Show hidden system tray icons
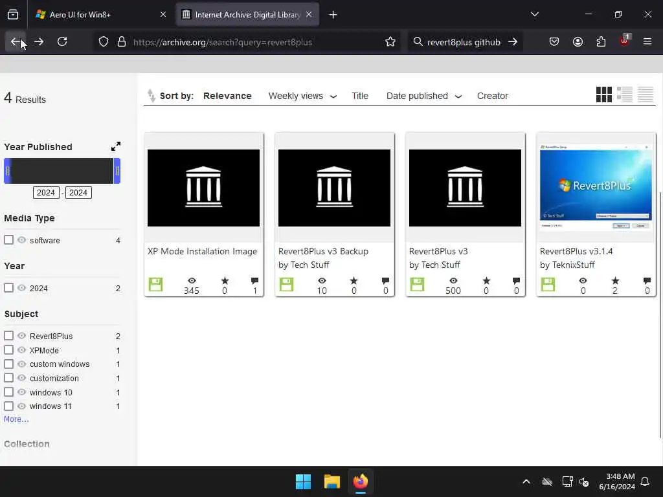Screen dimensions: 663x497 [x=526, y=481]
